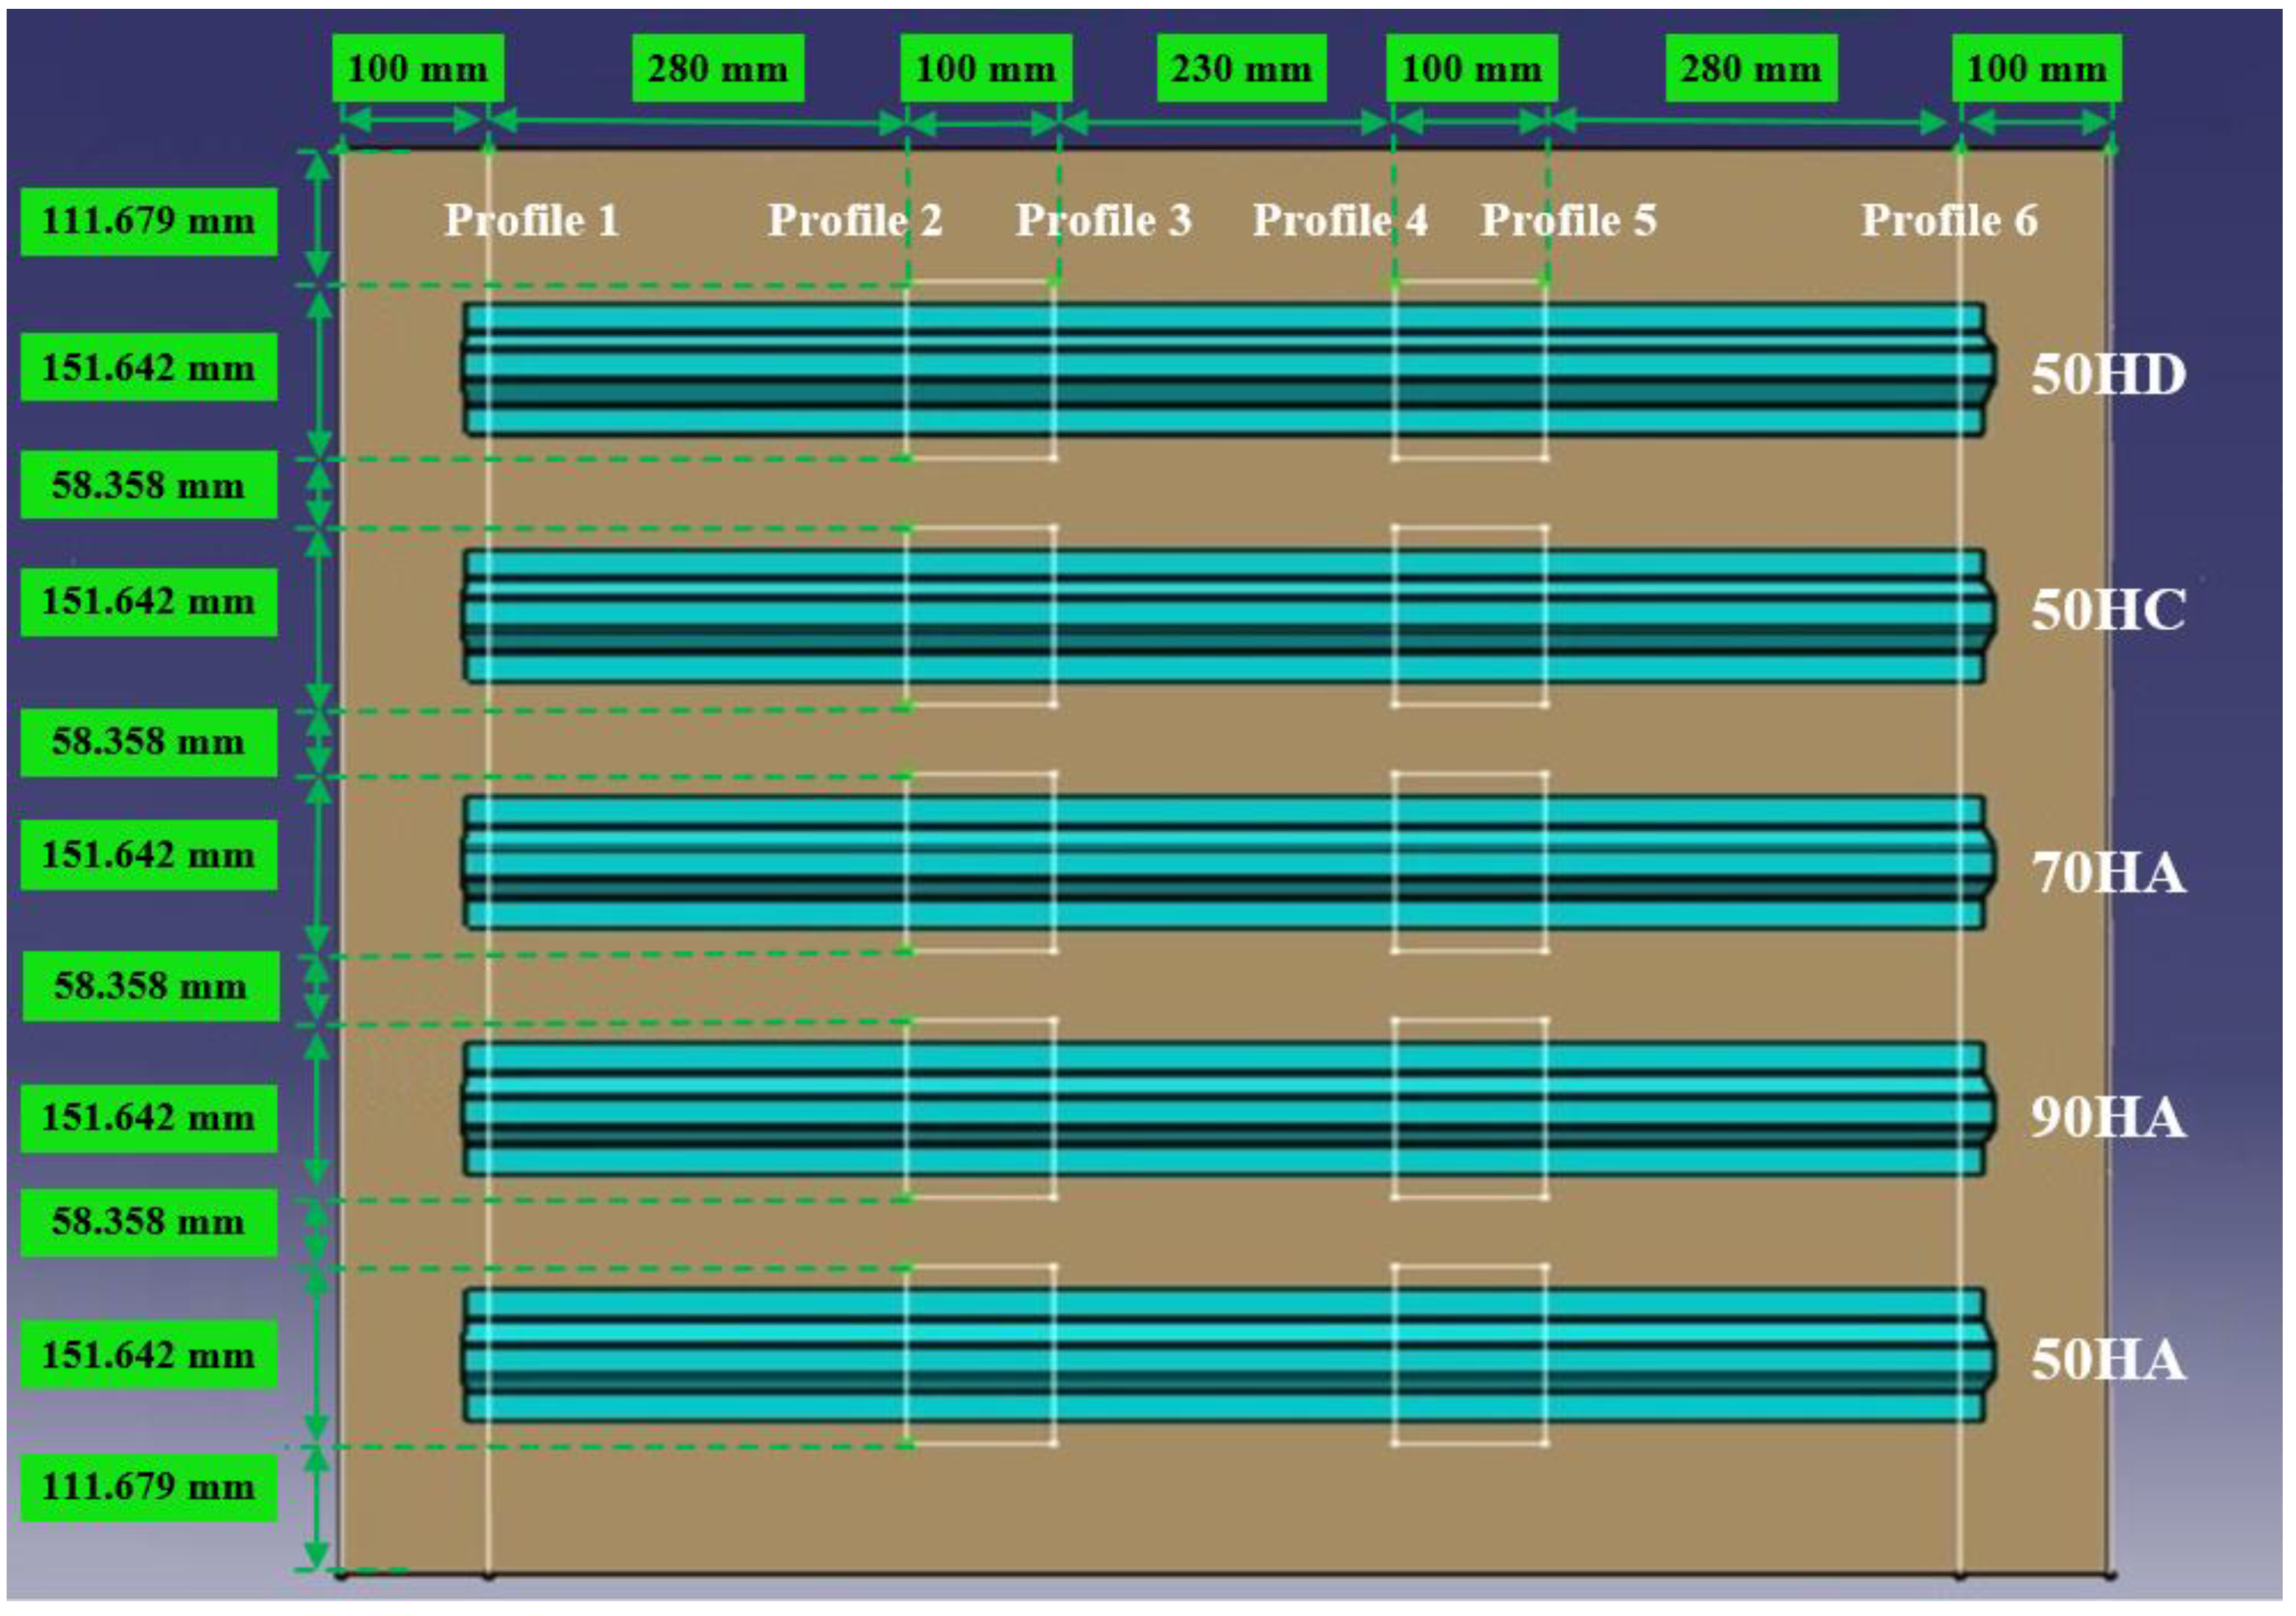2296x1616 pixels.
Task: Click the Profile 5 label
Action: (x=1568, y=221)
